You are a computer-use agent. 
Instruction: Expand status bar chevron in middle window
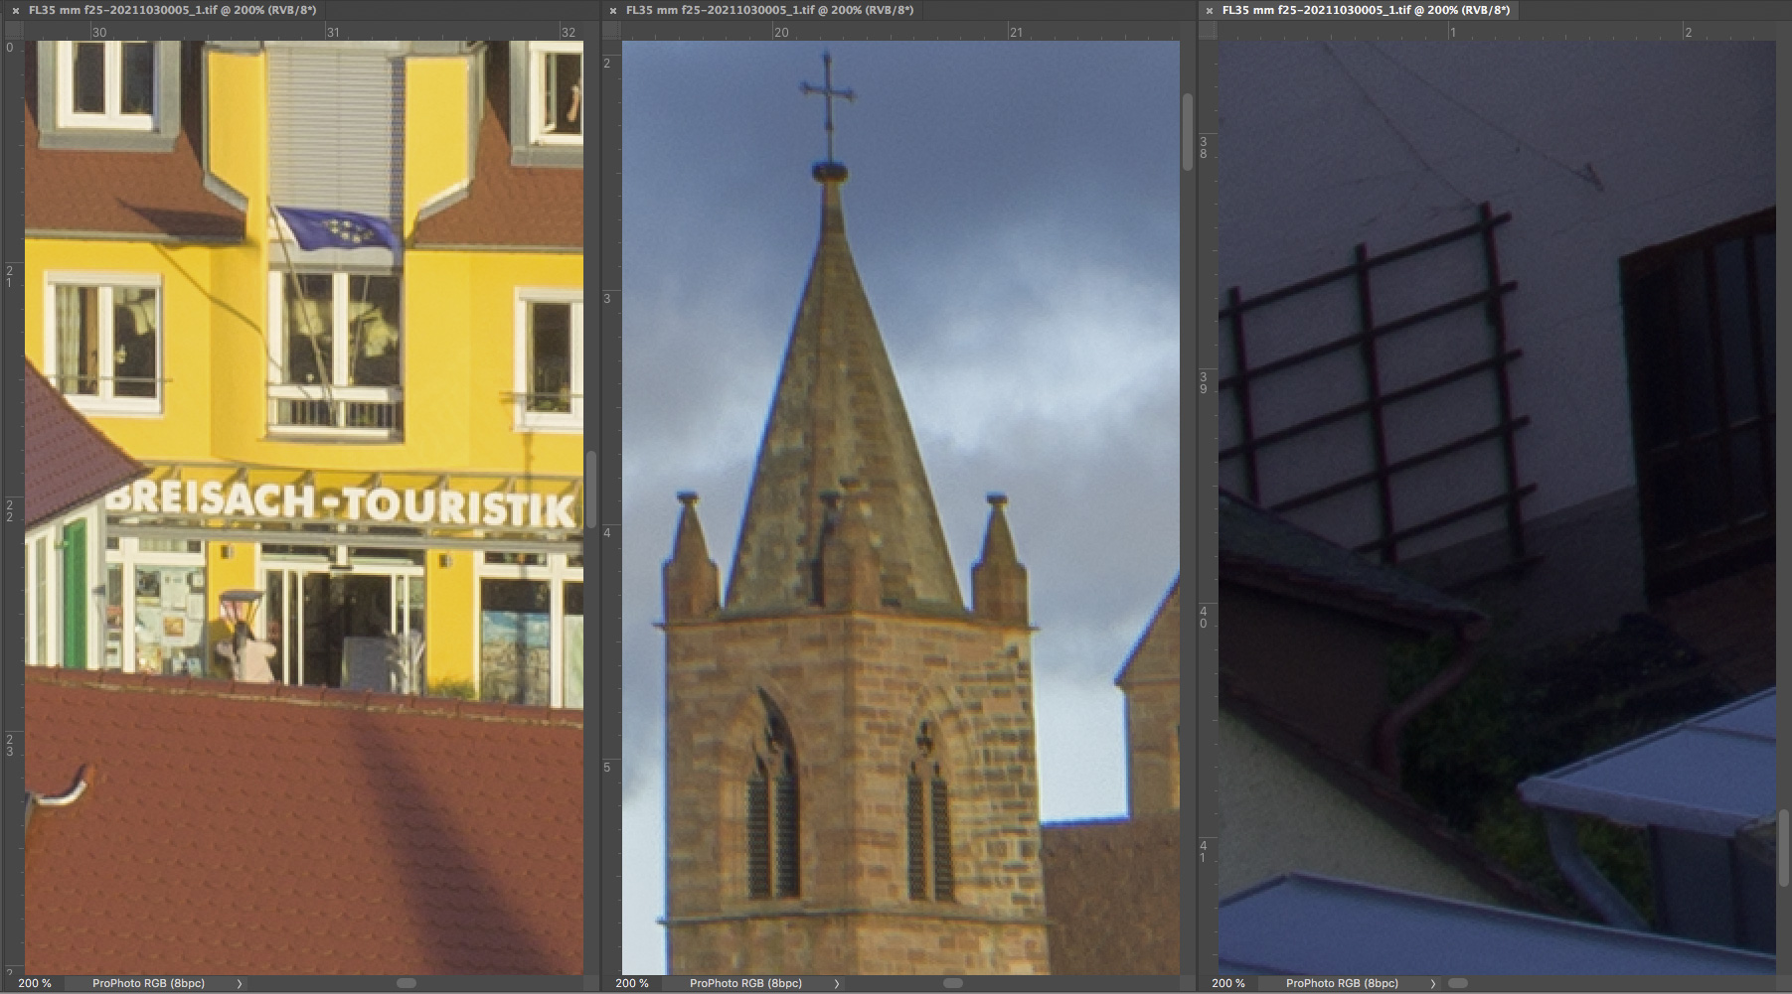837,983
